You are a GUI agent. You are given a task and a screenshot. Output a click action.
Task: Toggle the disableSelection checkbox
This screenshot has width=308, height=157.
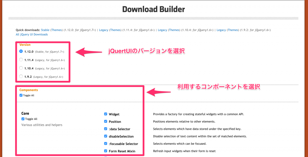[106, 136]
